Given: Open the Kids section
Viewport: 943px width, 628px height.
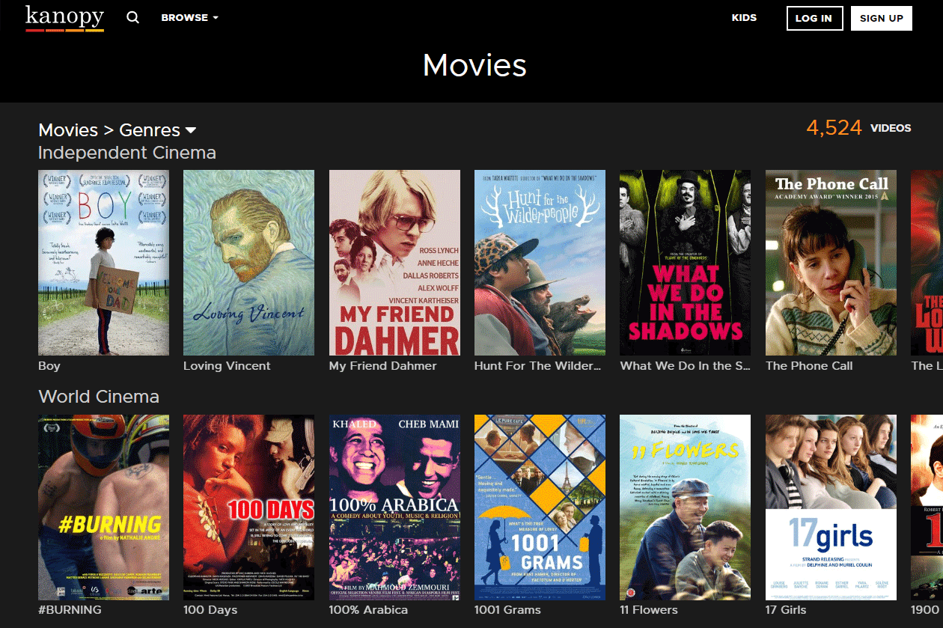Looking at the screenshot, I should (744, 18).
